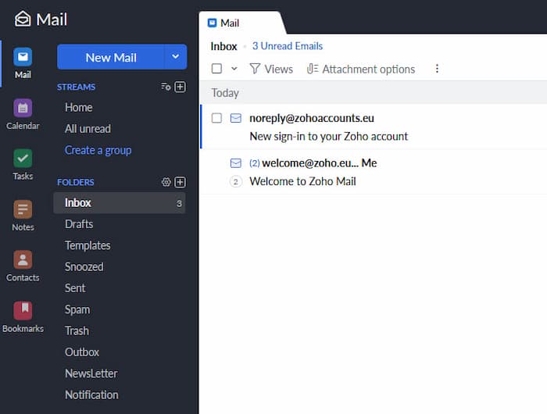Open the Tasks app icon
The image size is (547, 414).
coord(23,159)
